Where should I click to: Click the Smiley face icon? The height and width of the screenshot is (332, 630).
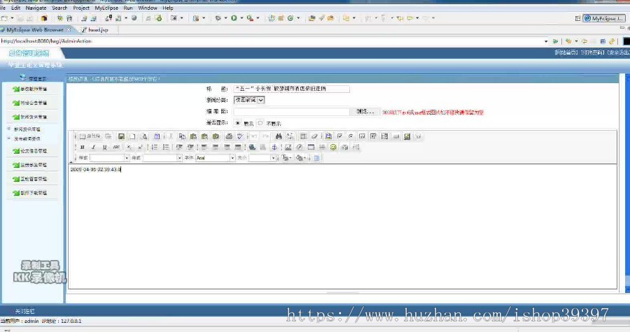[x=333, y=147]
